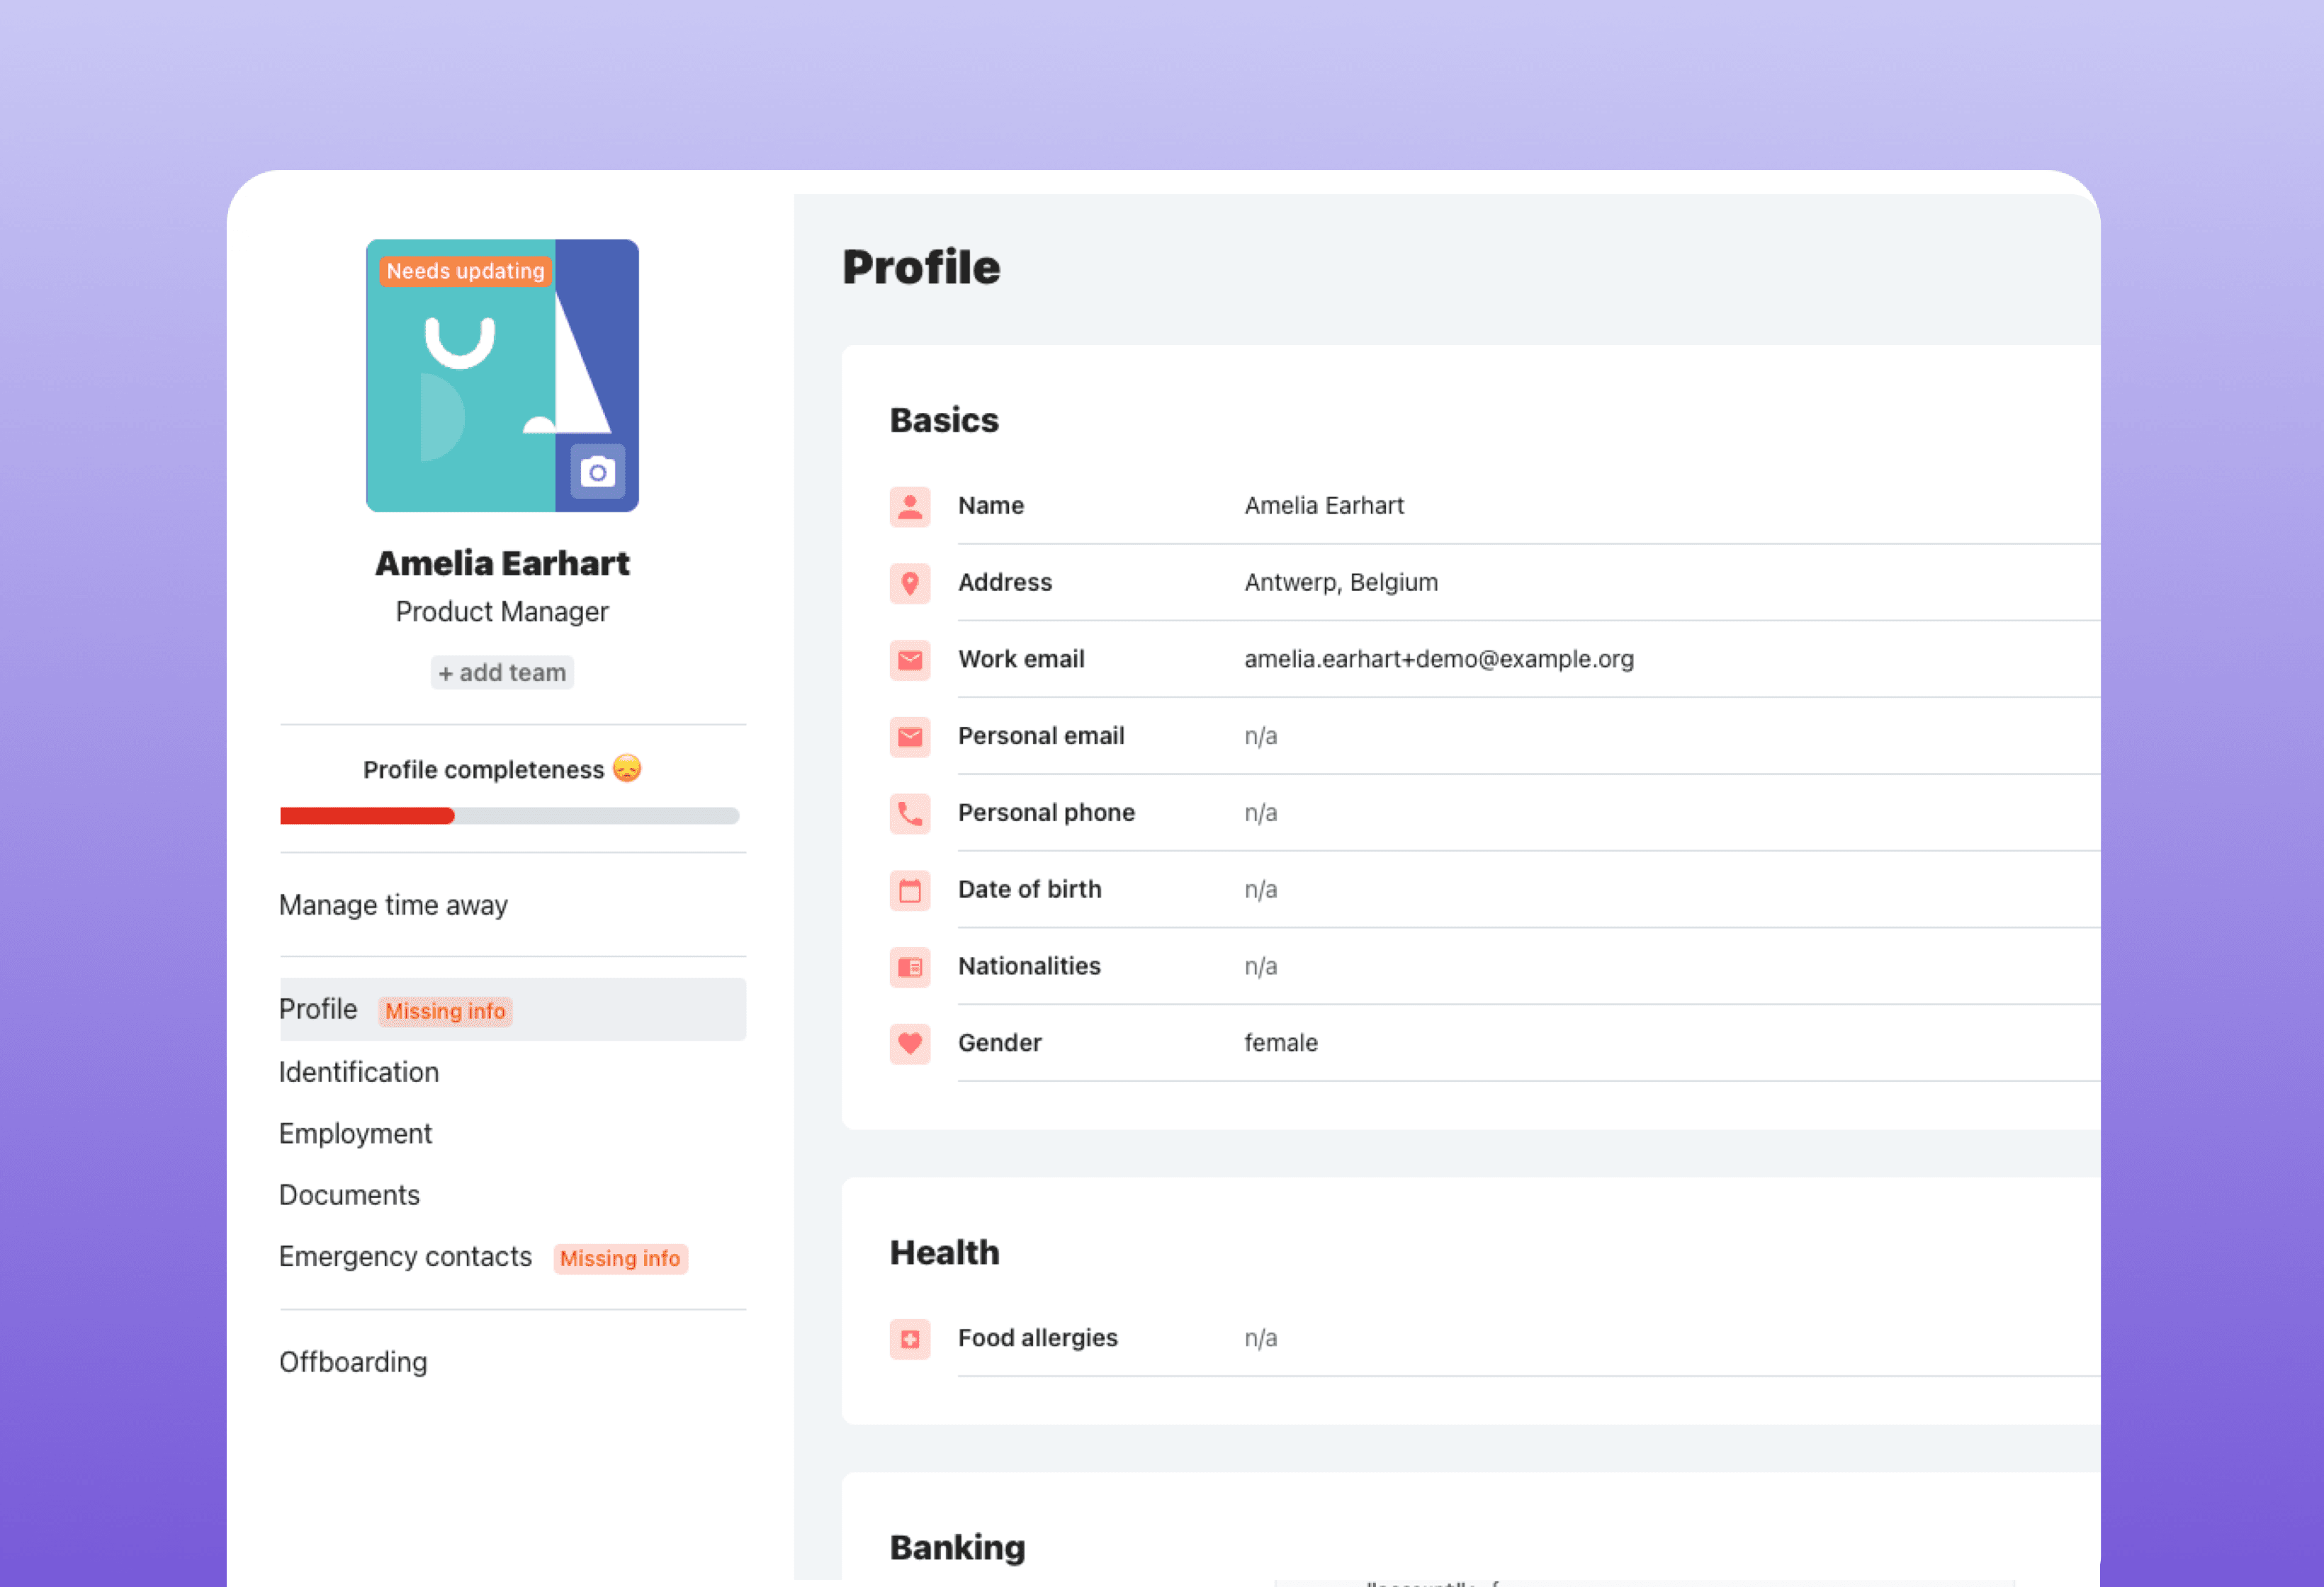
Task: Navigate to Manage time away section
Action: [x=392, y=904]
